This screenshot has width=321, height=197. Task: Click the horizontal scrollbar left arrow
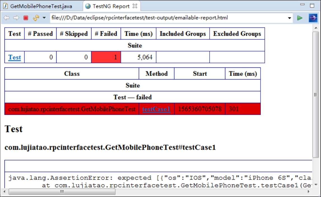pyautogui.click(x=4, y=192)
